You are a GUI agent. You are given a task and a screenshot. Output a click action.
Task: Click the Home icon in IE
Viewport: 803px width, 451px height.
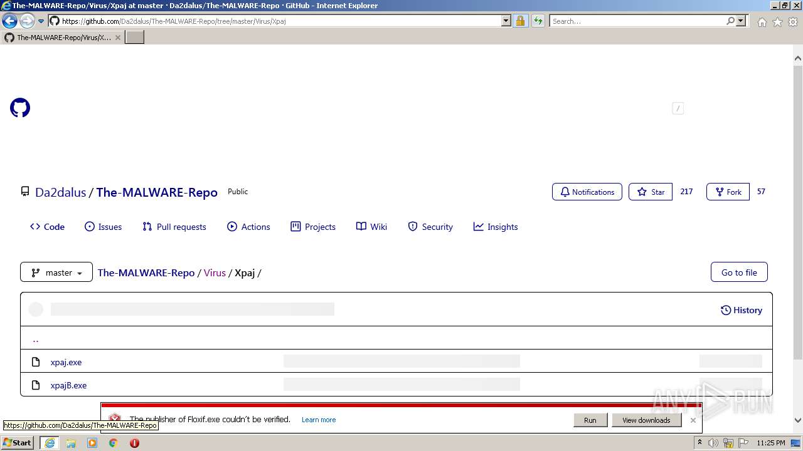[x=762, y=22]
